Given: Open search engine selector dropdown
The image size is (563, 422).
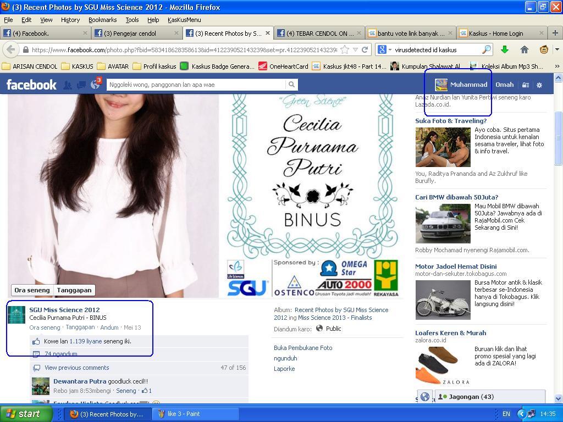Looking at the screenshot, I should (384, 49).
